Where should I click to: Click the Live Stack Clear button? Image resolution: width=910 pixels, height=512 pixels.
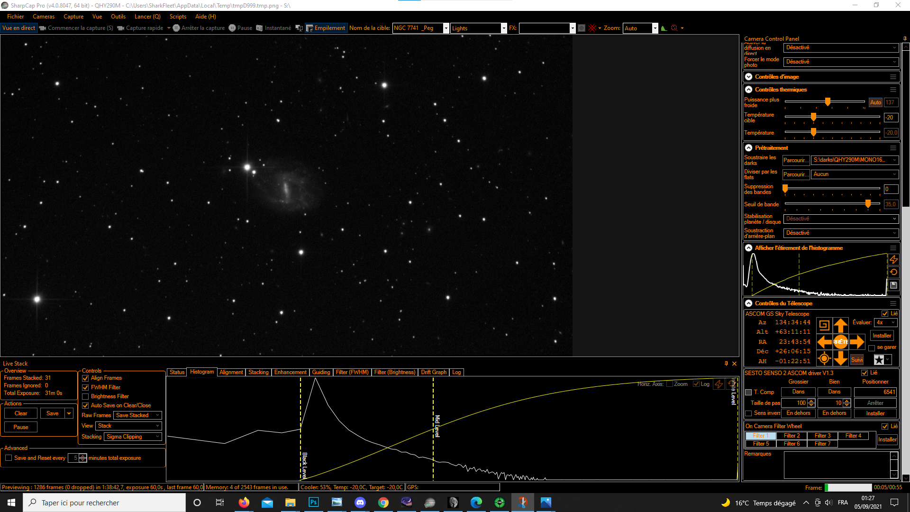(21, 413)
